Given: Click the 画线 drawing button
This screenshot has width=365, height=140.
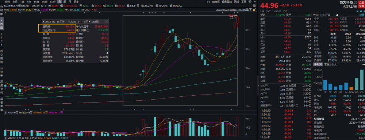Looking at the screenshot, I should 236,1.
